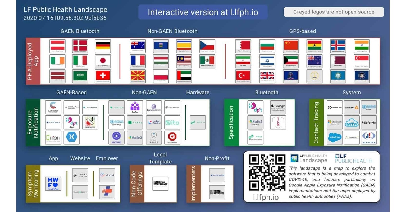Click the NOVID logo card
Screen dimensions: 406x212
(x=116, y=138)
